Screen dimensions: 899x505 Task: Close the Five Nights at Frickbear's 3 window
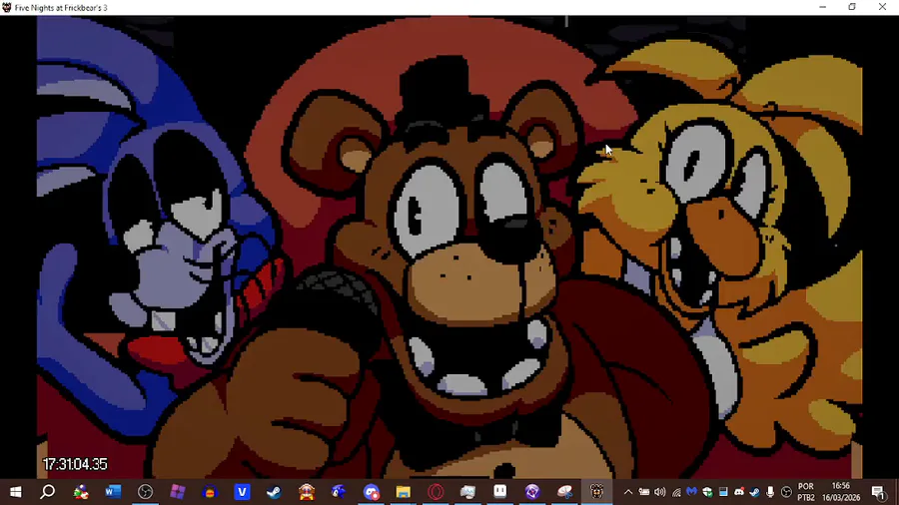pyautogui.click(x=882, y=7)
